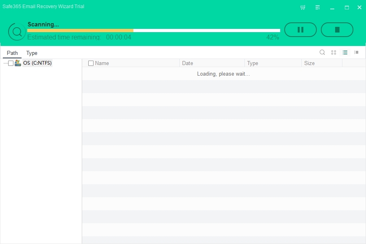
Task: Click the OS drive icon in tree
Action: click(18, 63)
